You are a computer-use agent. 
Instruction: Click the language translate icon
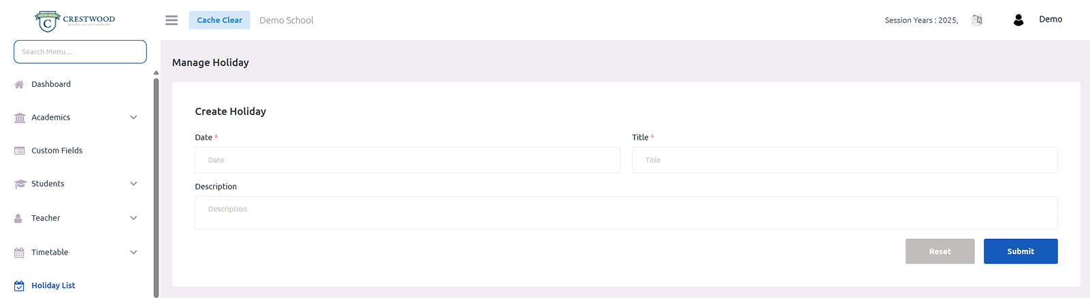[x=977, y=20]
